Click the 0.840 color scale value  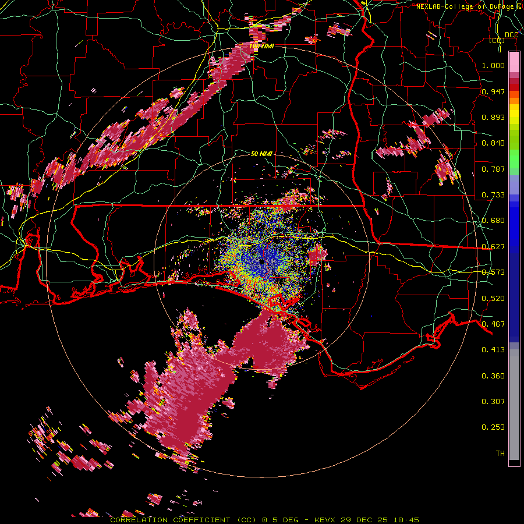493,143
